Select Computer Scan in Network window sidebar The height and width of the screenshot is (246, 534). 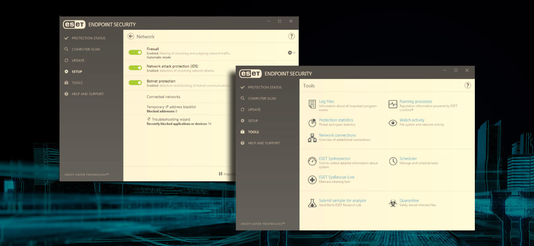[x=86, y=49]
